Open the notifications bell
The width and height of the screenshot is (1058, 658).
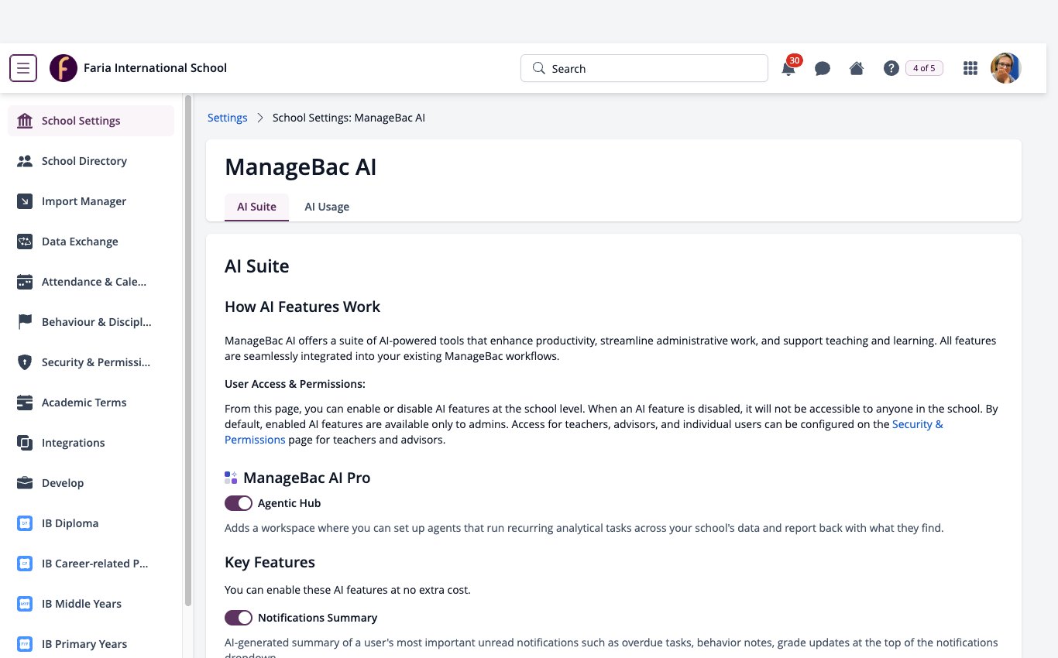click(x=788, y=68)
